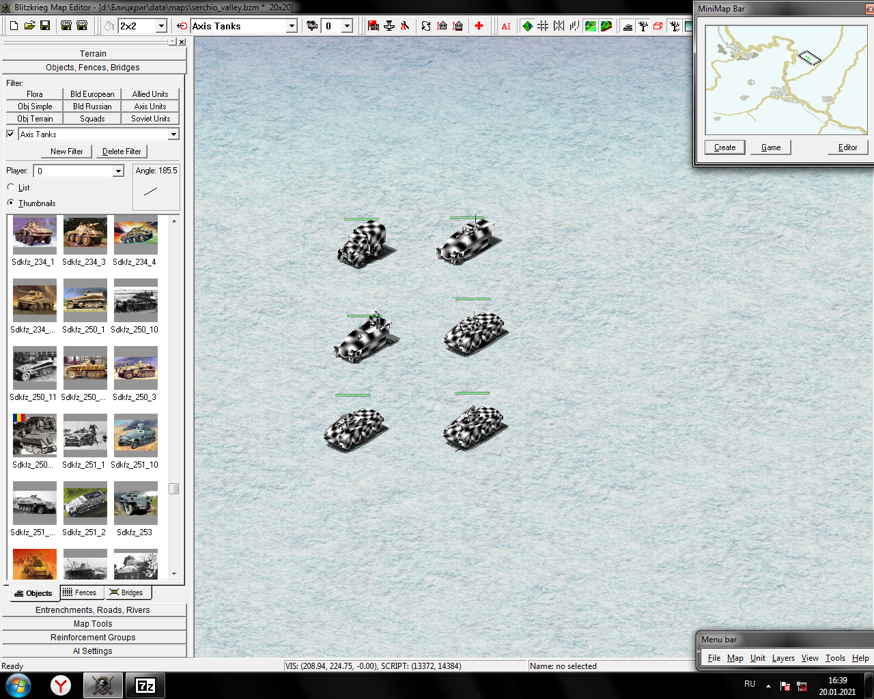Click the thumbnail list vertical scrollbar handle
Screen dimensions: 874x699
click(x=173, y=489)
